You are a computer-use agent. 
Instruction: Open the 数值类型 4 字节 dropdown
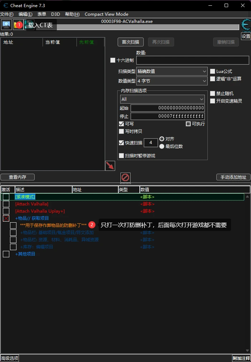click(172, 81)
